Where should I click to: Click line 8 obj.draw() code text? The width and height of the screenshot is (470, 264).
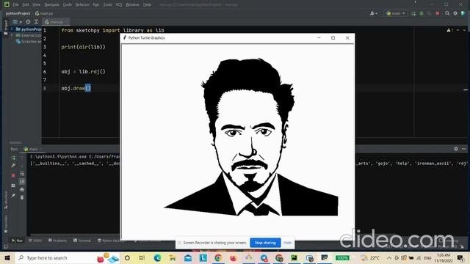(x=76, y=88)
